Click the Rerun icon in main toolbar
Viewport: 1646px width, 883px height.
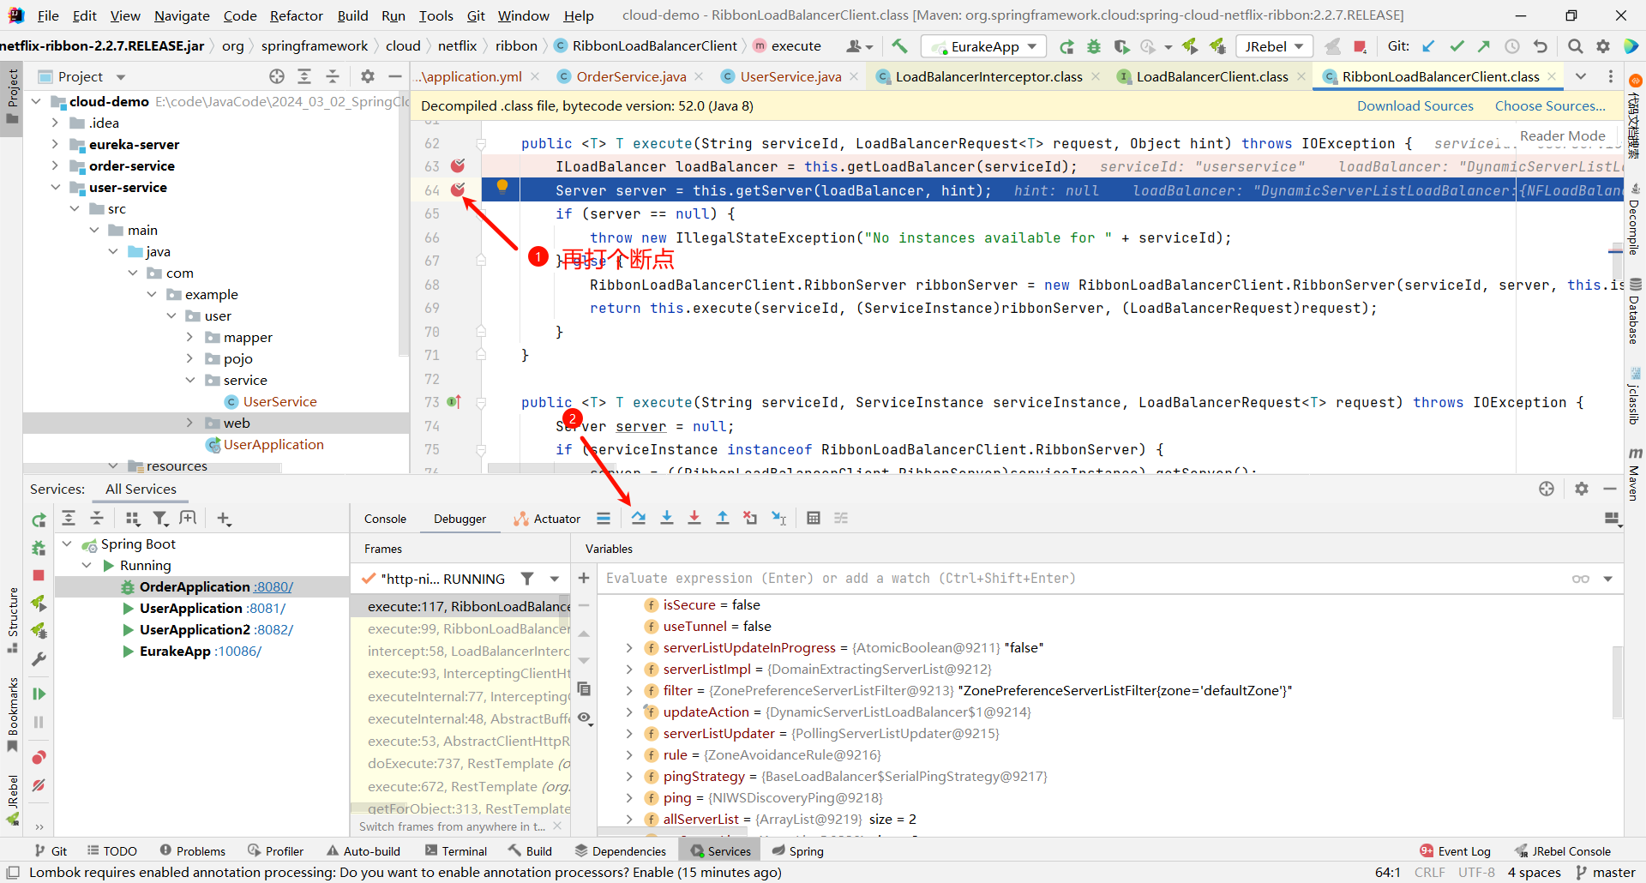point(1066,46)
